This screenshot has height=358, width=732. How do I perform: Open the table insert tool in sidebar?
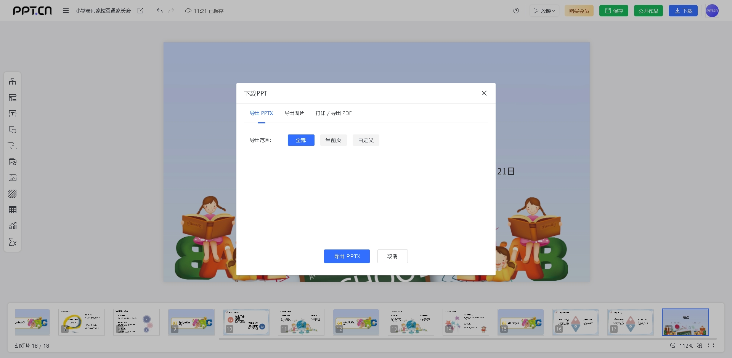pyautogui.click(x=13, y=210)
